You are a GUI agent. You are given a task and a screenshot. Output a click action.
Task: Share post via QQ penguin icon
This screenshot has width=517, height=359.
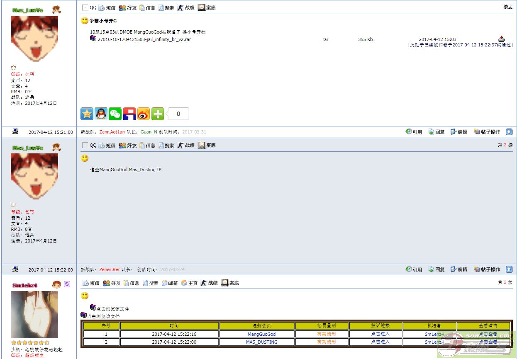[x=101, y=114]
